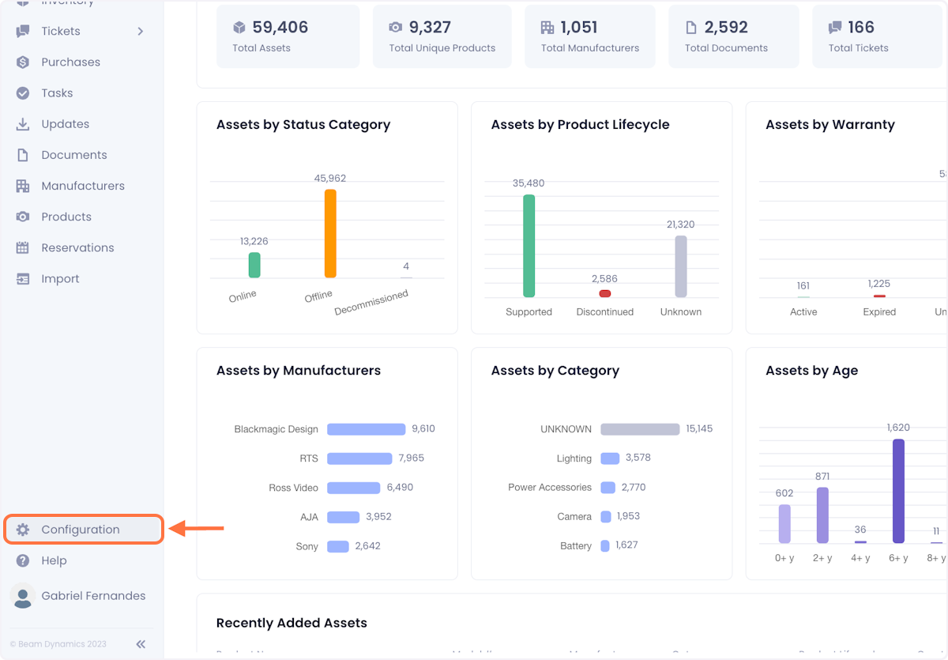The image size is (948, 660).
Task: Click the 4+ y age bar
Action: tap(860, 542)
